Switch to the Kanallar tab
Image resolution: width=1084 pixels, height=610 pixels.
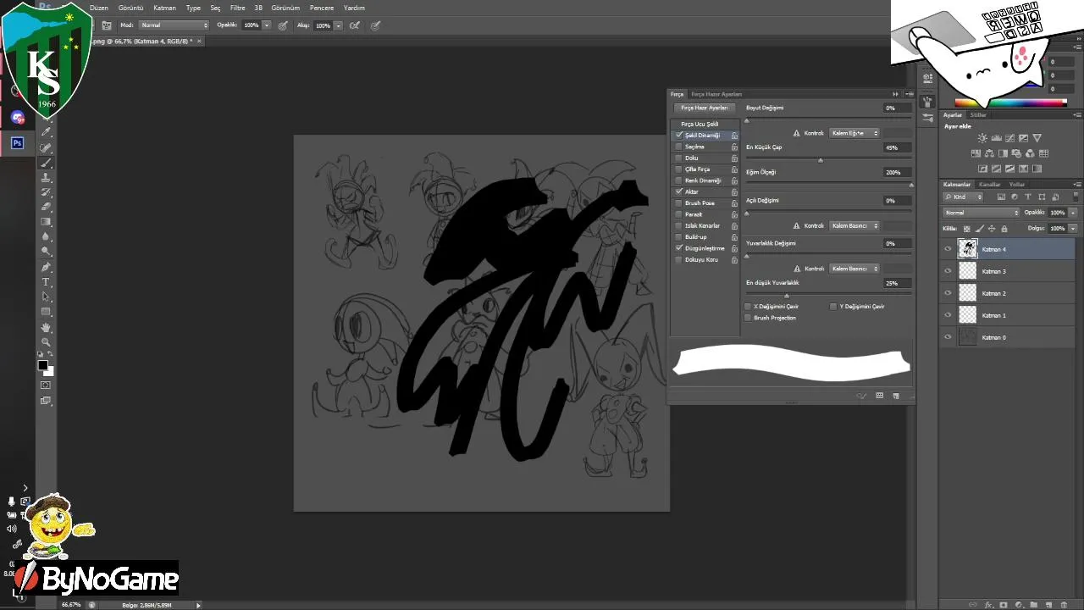coord(989,184)
